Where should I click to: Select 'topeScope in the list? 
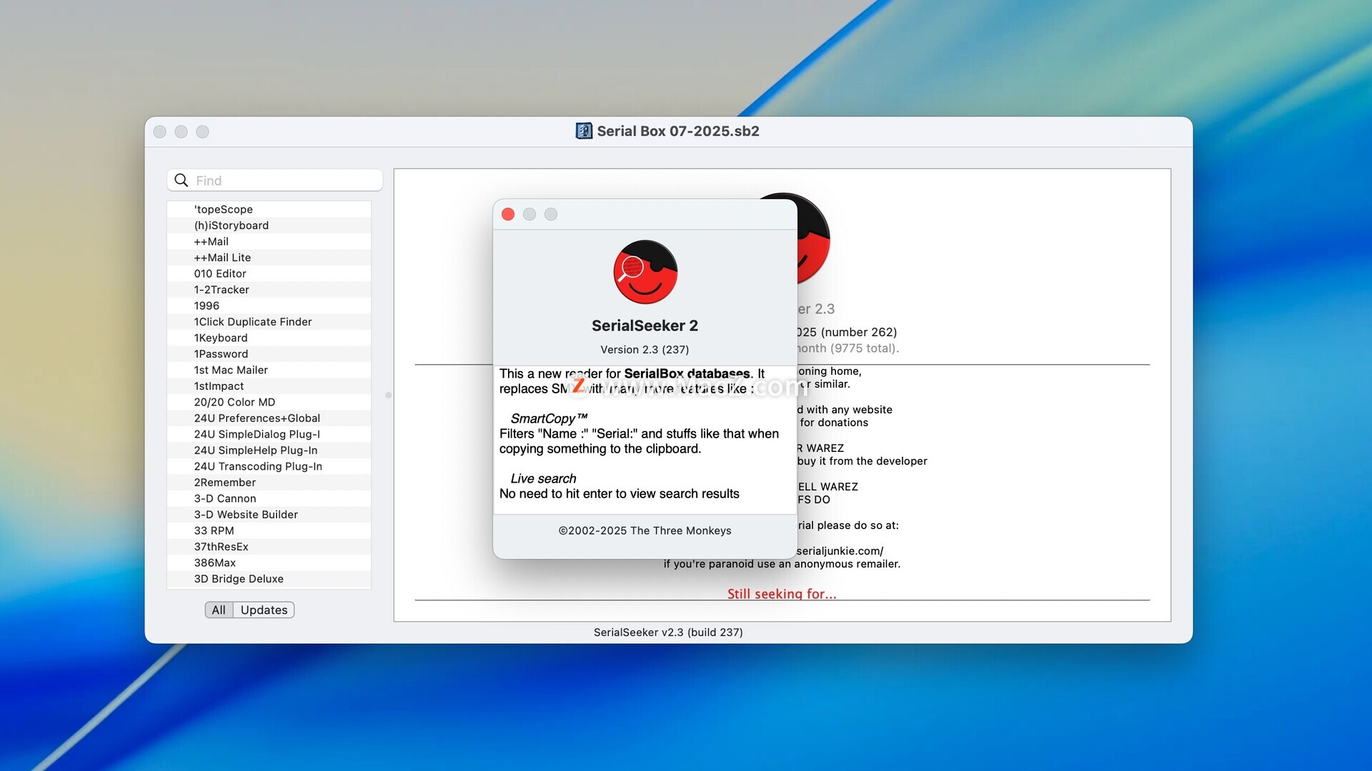coord(269,209)
